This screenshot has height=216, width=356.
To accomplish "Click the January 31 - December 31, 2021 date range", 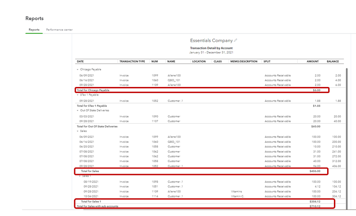I will pos(211,52).
